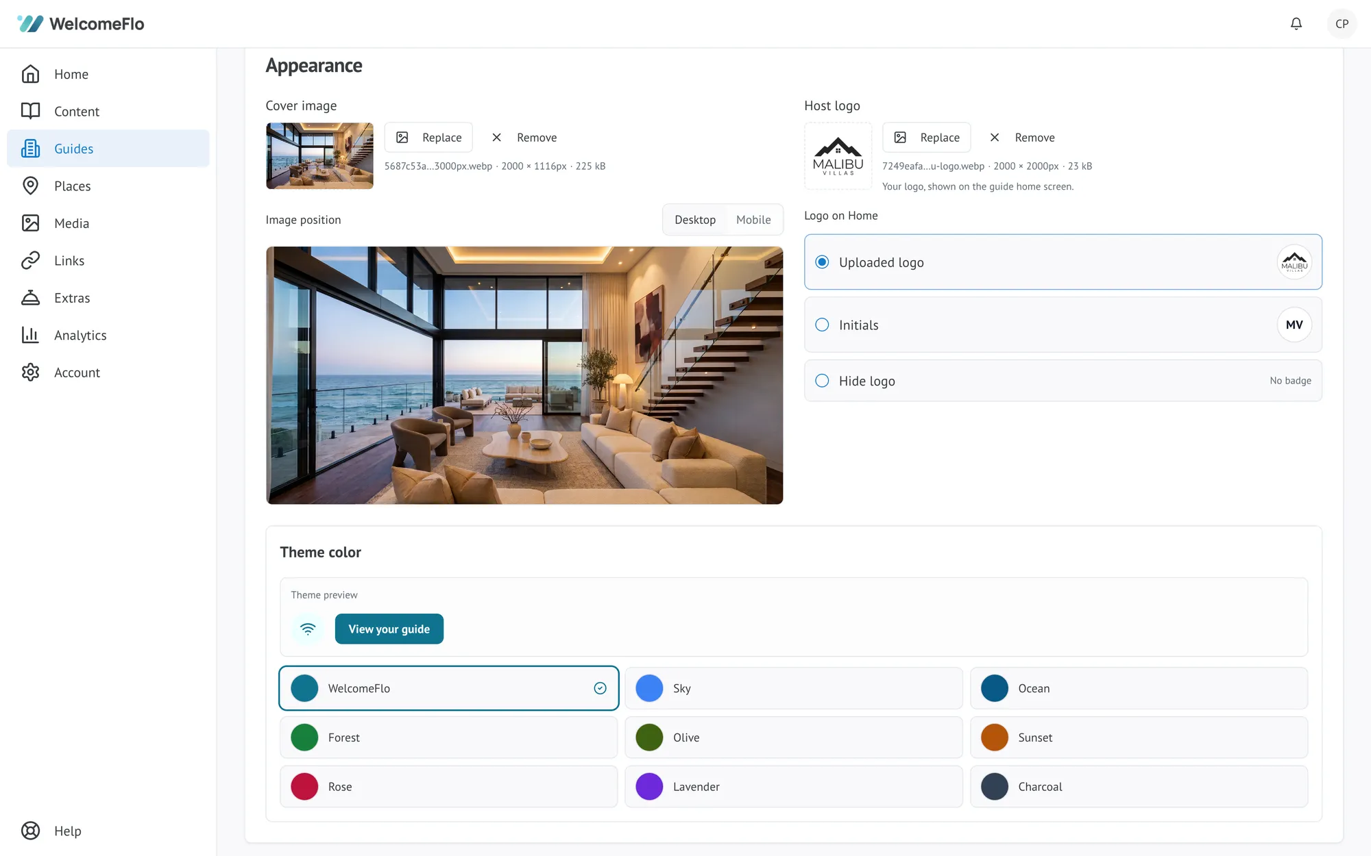Select the Lavender theme color
Image resolution: width=1371 pixels, height=856 pixels.
point(793,787)
